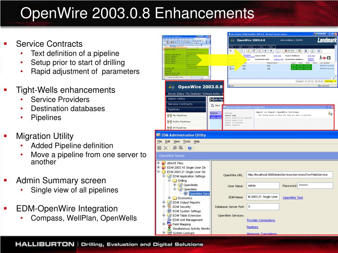Viewport: 338px width, 253px height.
Task: Click the Password input field
Action: tap(315, 186)
